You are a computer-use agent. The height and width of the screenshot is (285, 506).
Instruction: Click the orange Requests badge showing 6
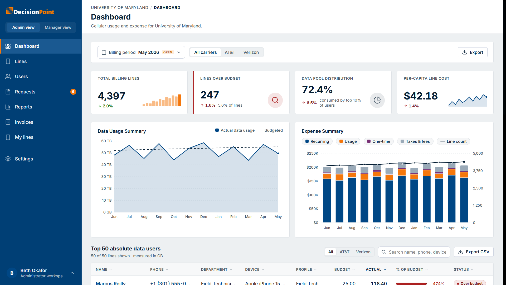click(x=73, y=92)
